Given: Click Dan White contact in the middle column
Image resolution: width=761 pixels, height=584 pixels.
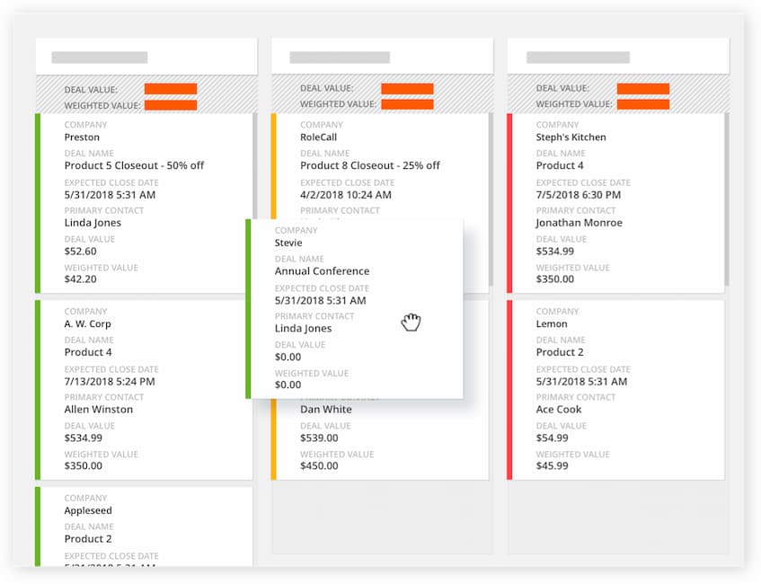Looking at the screenshot, I should (x=322, y=409).
